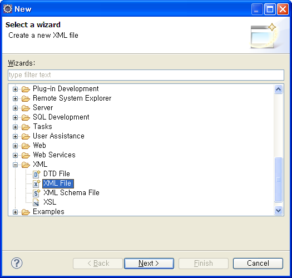Expand the Web Services category
This screenshot has width=292, height=278.
[x=15, y=156]
